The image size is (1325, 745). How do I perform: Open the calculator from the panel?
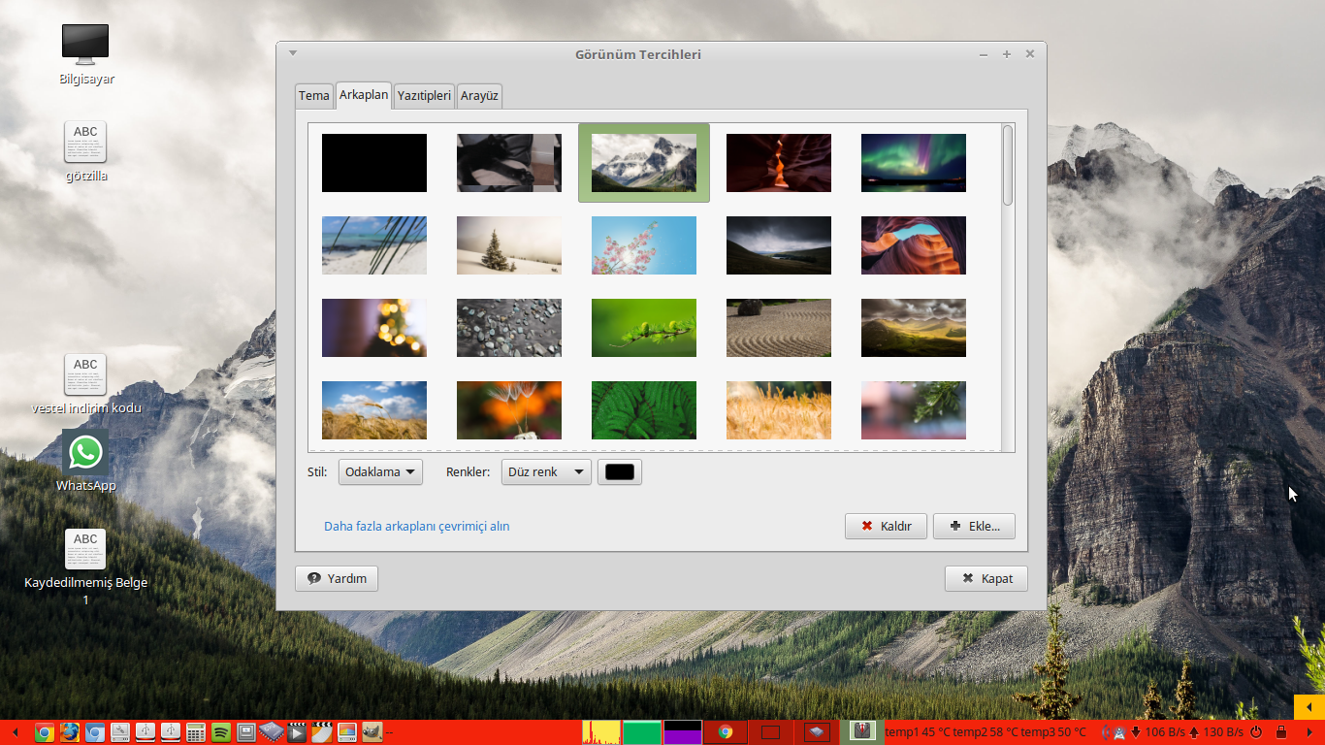(x=195, y=732)
